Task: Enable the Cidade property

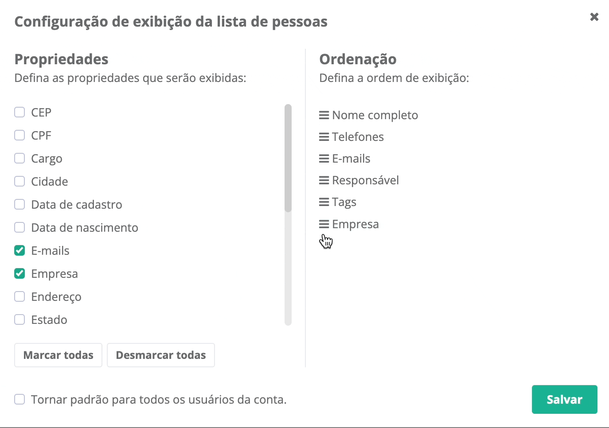Action: click(x=20, y=181)
